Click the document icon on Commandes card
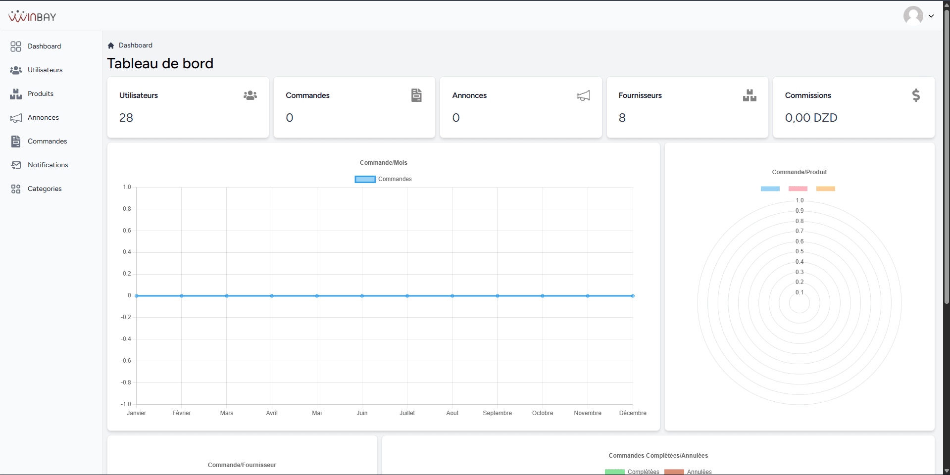The image size is (950, 475). 417,95
